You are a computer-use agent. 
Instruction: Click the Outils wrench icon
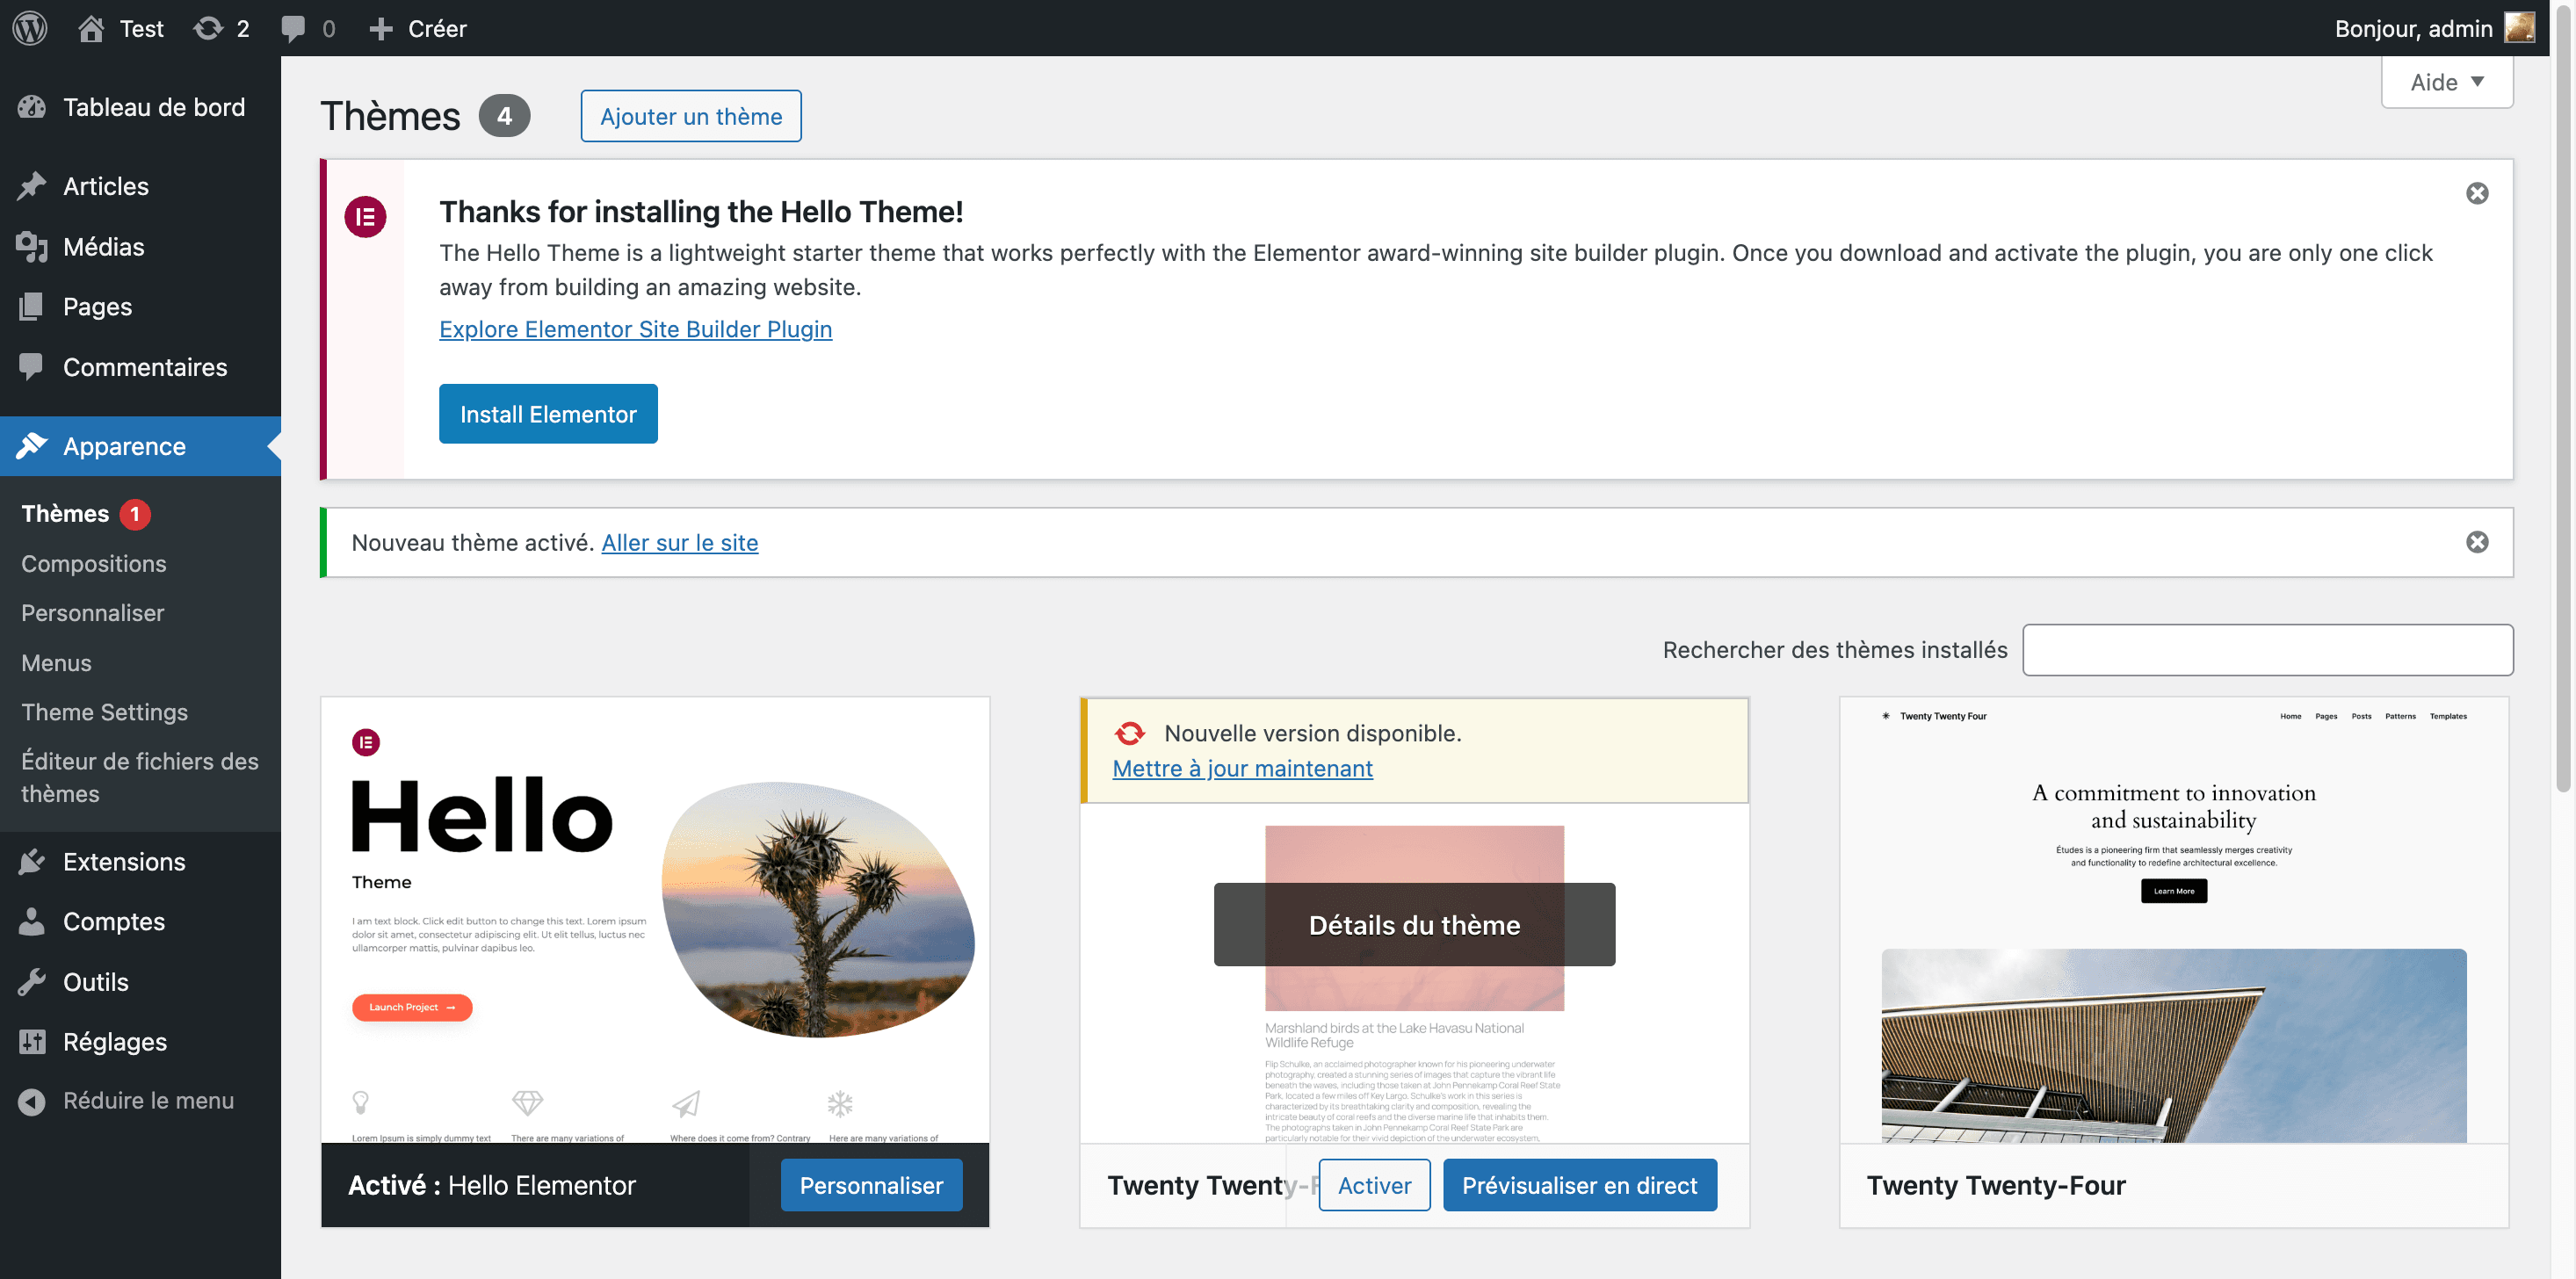tap(32, 982)
